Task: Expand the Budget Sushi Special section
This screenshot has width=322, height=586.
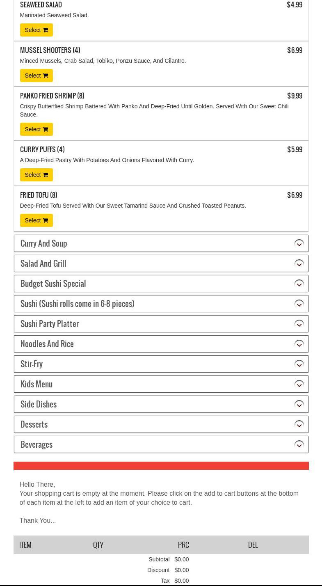Action: (x=161, y=284)
